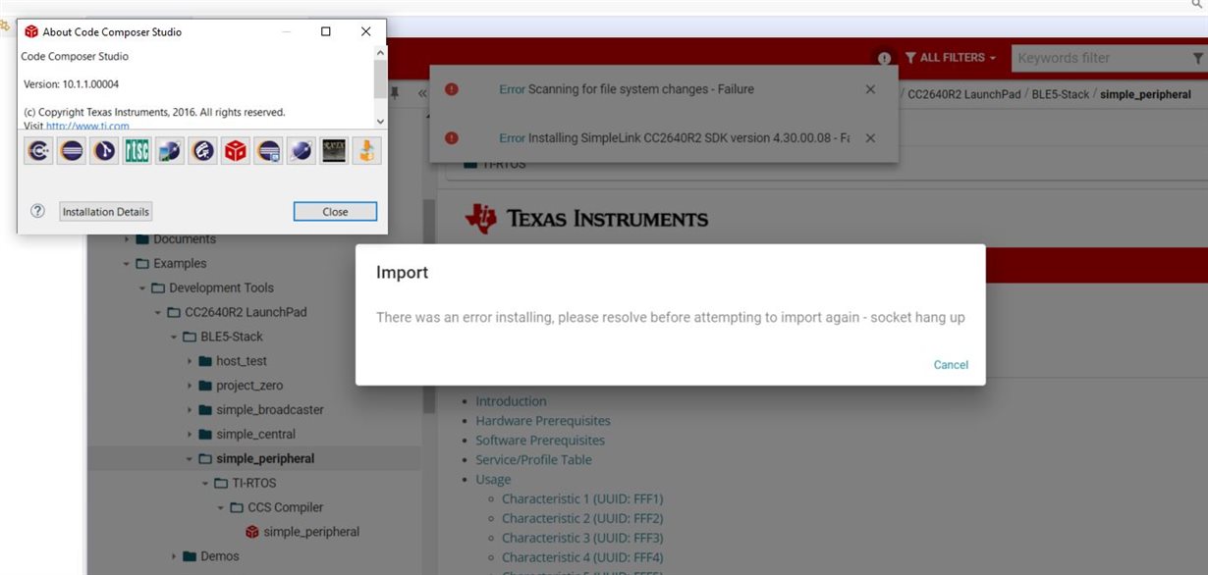Click the About dialog text scrollbar down arrow
The height and width of the screenshot is (575, 1208).
pyautogui.click(x=380, y=121)
